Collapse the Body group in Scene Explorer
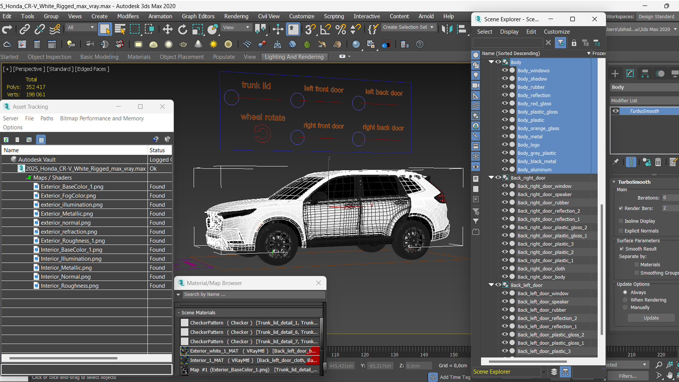This screenshot has height=382, width=679. pos(491,62)
